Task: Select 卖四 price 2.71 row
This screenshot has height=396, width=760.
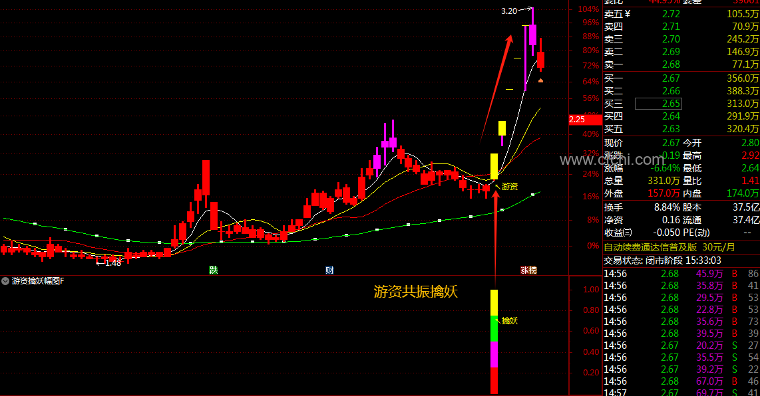Action: (681, 27)
